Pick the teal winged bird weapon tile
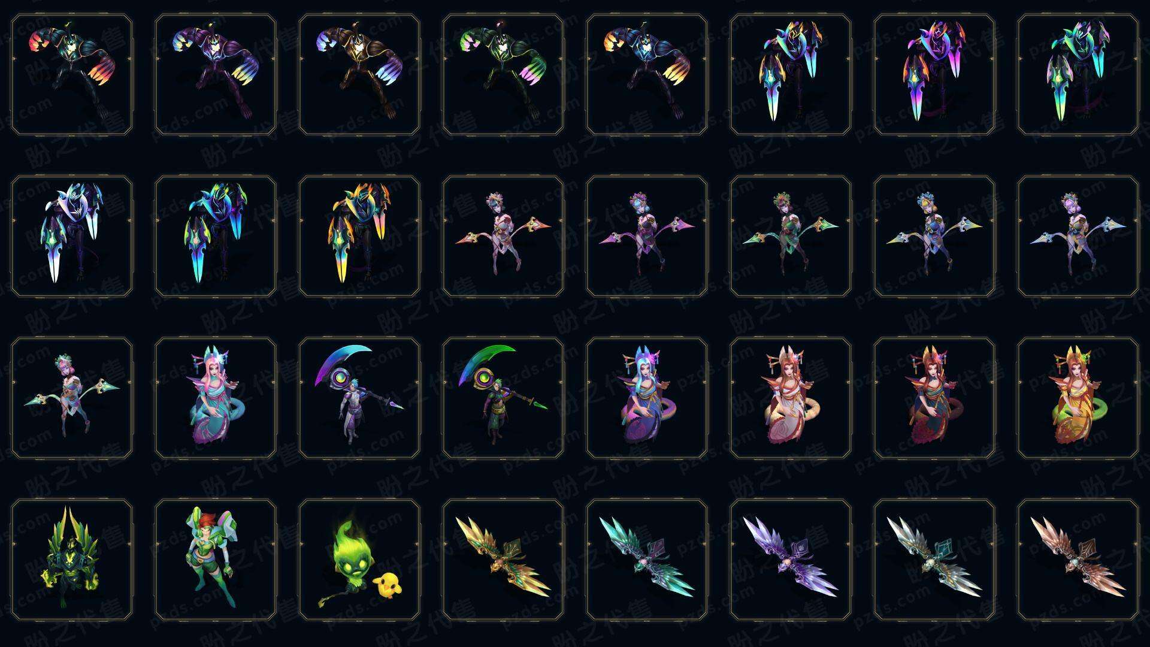The image size is (1150, 647). click(647, 560)
